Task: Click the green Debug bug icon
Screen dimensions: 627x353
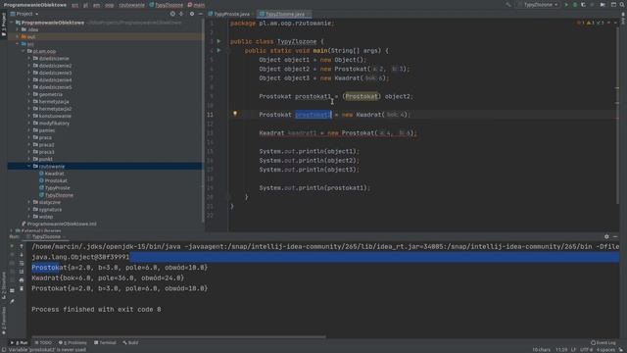Action: point(575,5)
